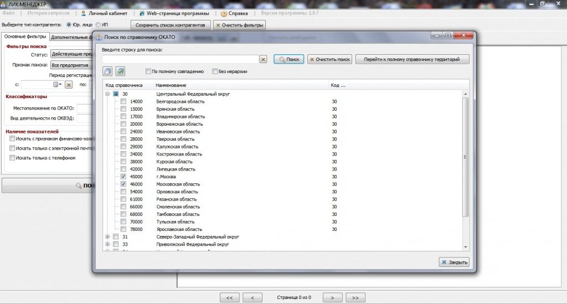Open Личный кабинет from the top menu
Screen dimensions: 567x304
pos(104,13)
